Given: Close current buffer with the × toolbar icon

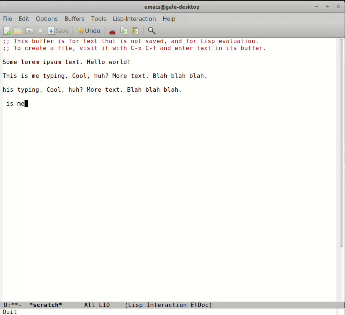Looking at the screenshot, I should pyautogui.click(x=40, y=31).
